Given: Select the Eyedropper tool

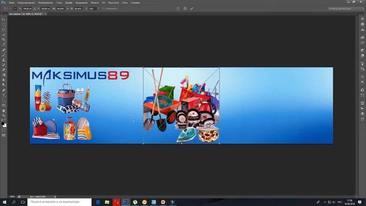Looking at the screenshot, I should click(3, 45).
